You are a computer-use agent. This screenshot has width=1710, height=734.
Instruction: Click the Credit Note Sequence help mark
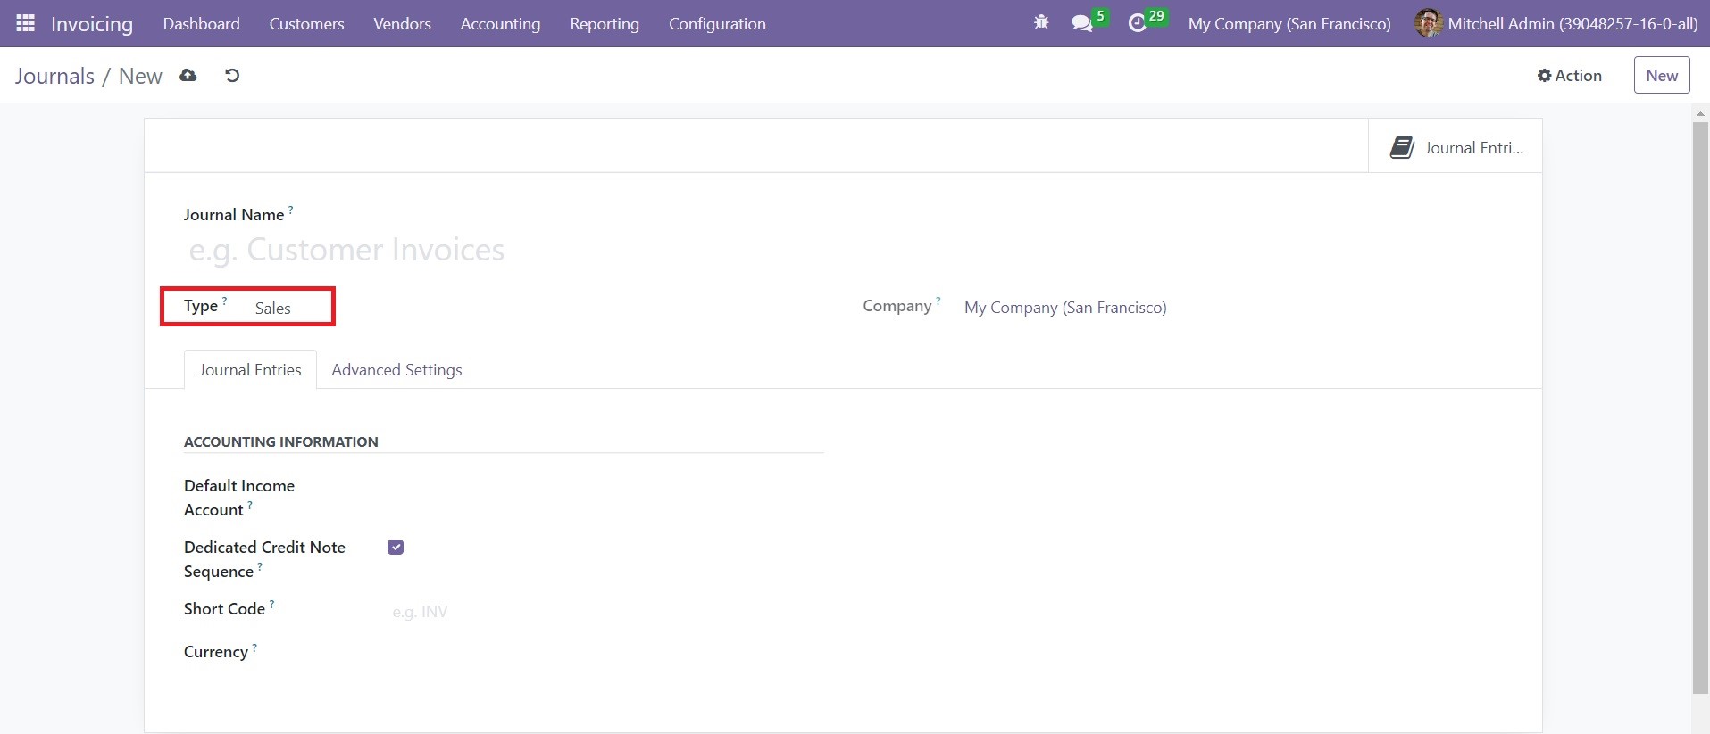[x=260, y=567]
